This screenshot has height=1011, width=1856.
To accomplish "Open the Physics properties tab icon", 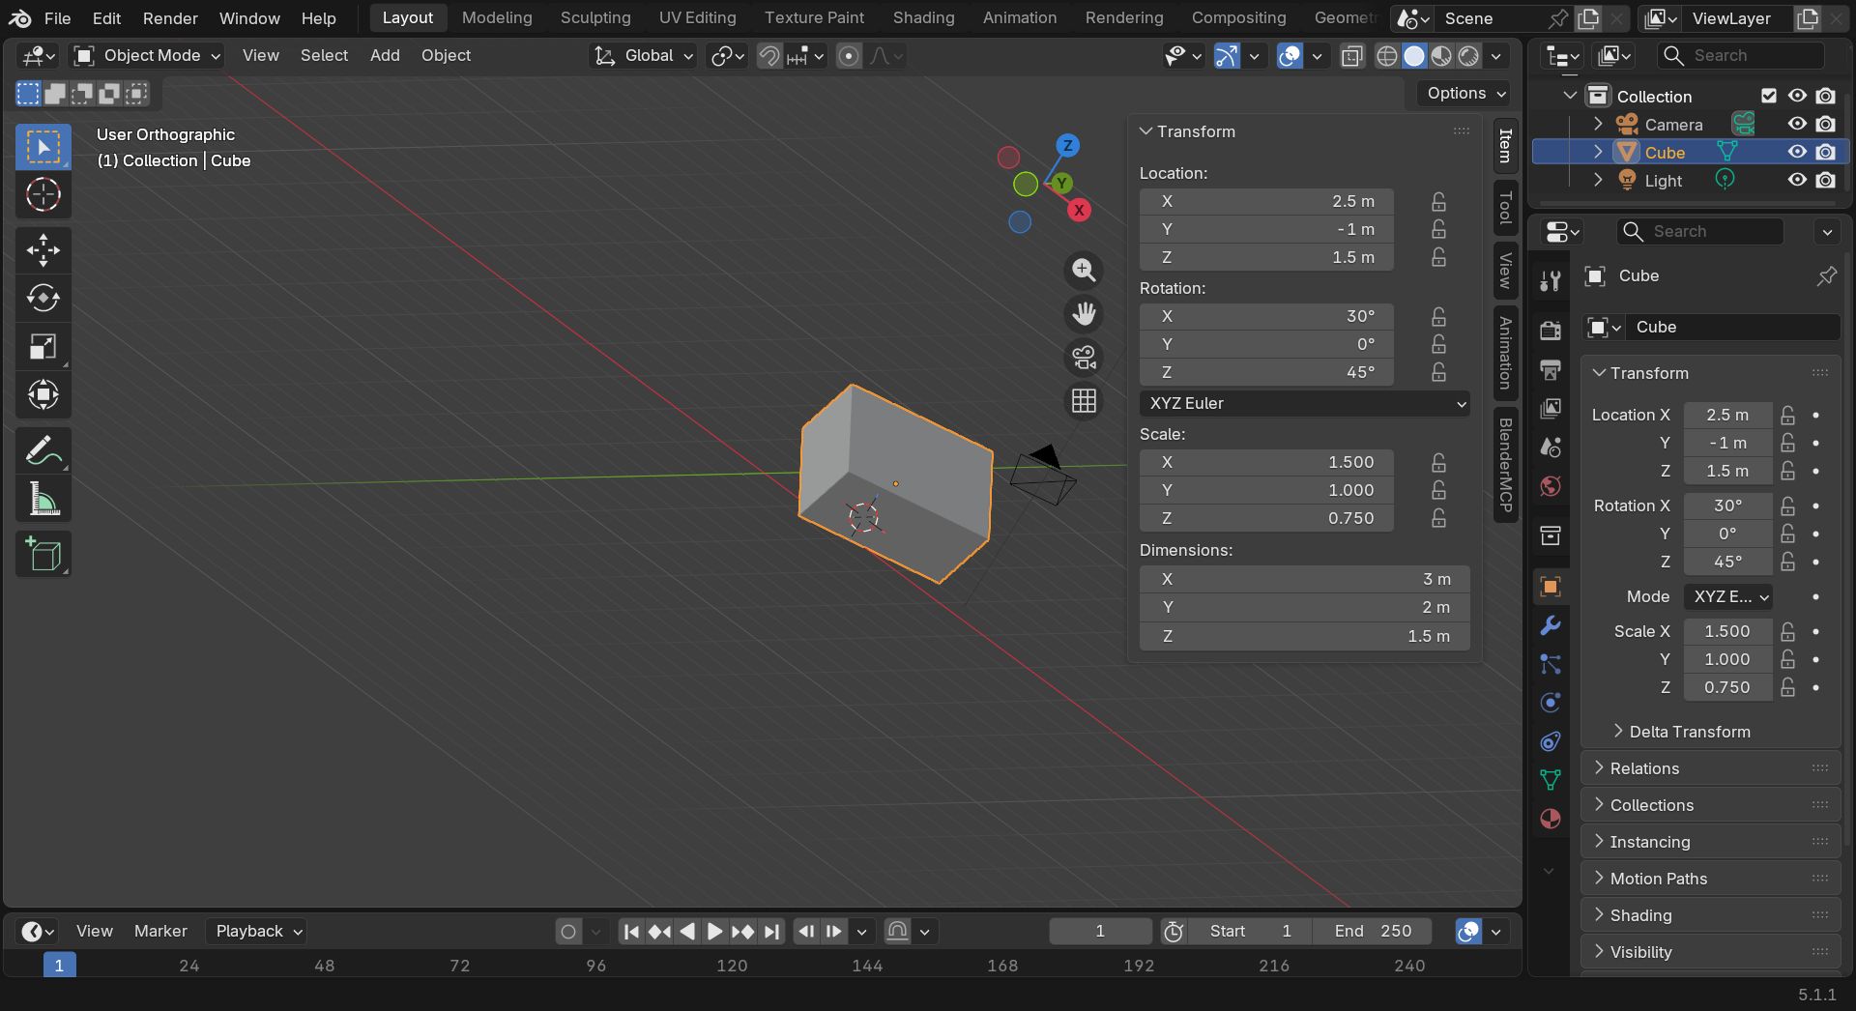I will pyautogui.click(x=1551, y=703).
